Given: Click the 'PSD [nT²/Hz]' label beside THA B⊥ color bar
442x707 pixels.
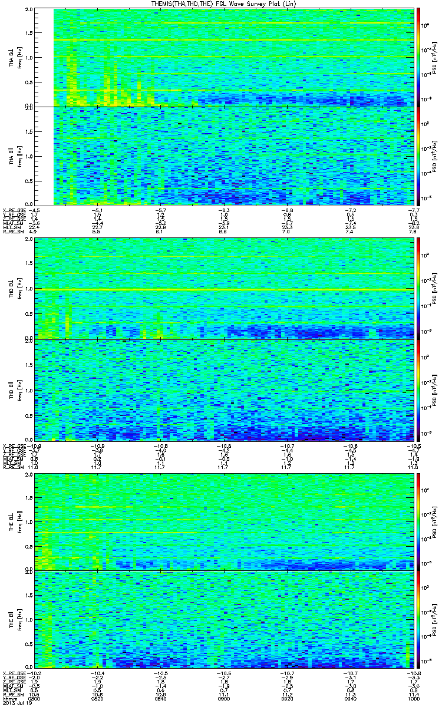Looking at the screenshot, I should [433, 57].
